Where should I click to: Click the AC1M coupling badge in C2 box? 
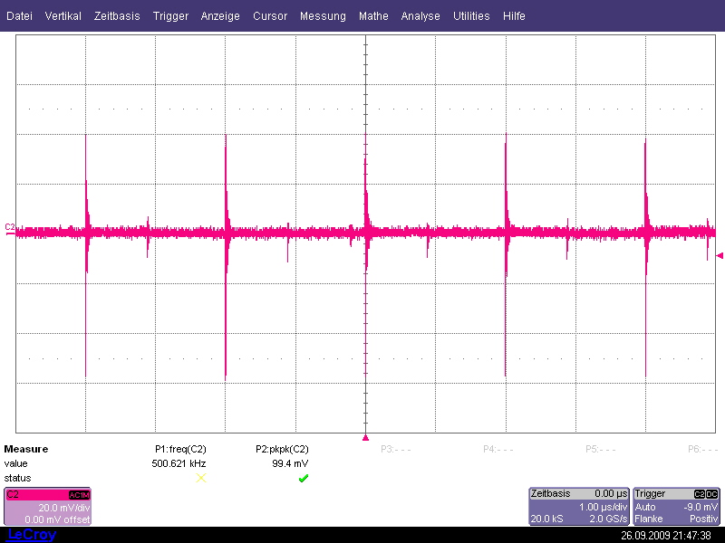(79, 495)
